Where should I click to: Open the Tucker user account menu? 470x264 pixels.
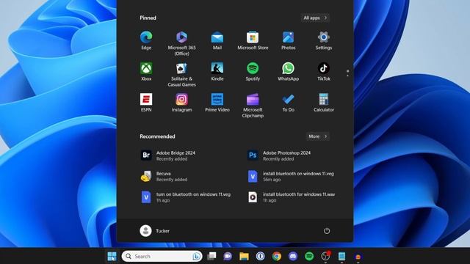tap(155, 231)
